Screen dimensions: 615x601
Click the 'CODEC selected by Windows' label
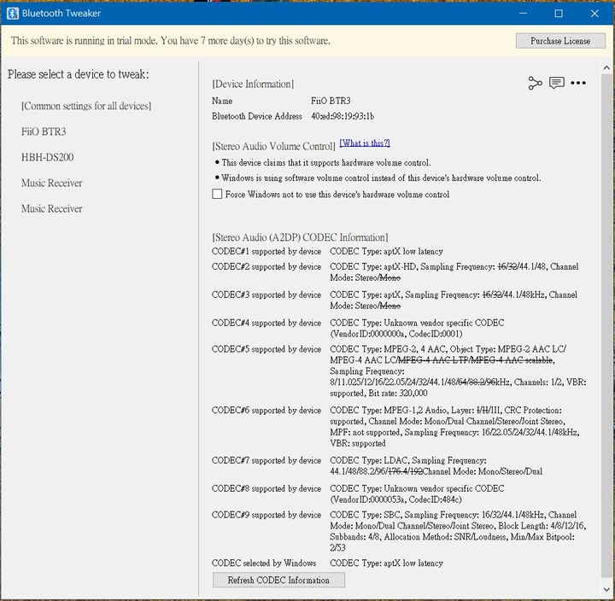(264, 563)
